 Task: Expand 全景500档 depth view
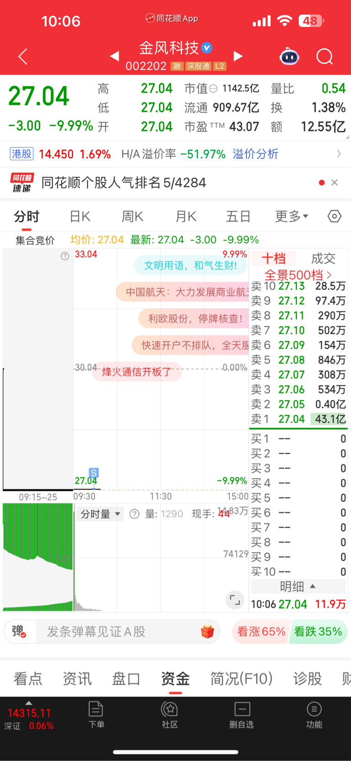coord(298,275)
